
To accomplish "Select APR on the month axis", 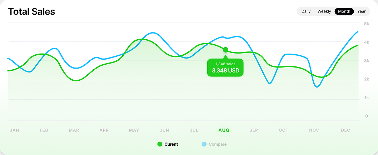I will [x=104, y=130].
